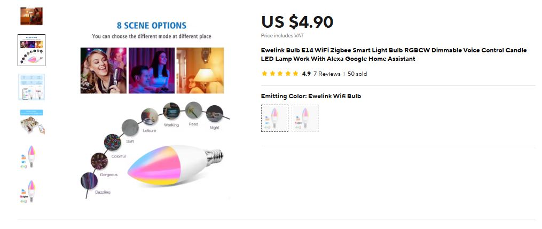This screenshot has width=542, height=229.
Task: Click the rainbow candle bulb image
Action: point(175,167)
